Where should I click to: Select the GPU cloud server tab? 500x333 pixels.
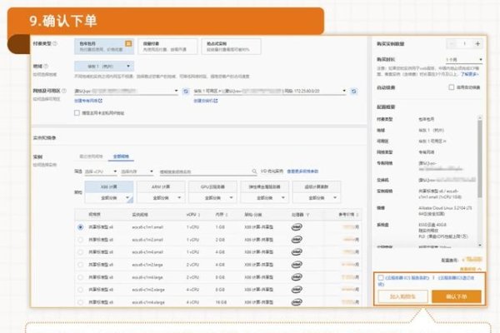212,186
